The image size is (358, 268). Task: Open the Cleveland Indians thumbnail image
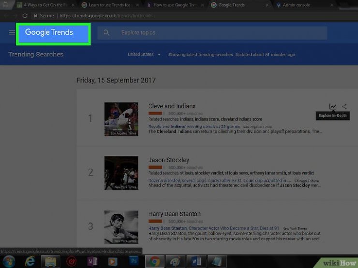121,119
